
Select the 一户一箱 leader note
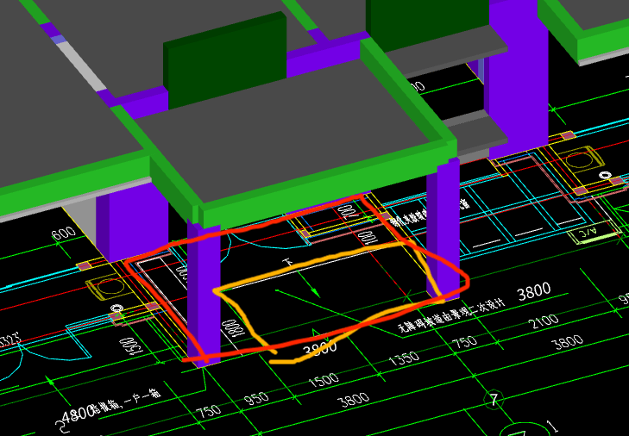[127, 401]
